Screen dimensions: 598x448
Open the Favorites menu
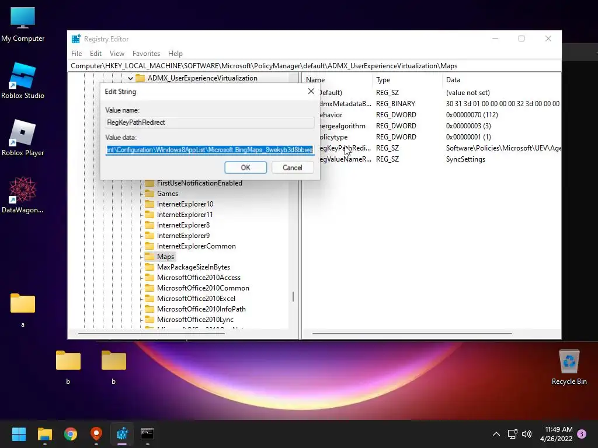(146, 54)
